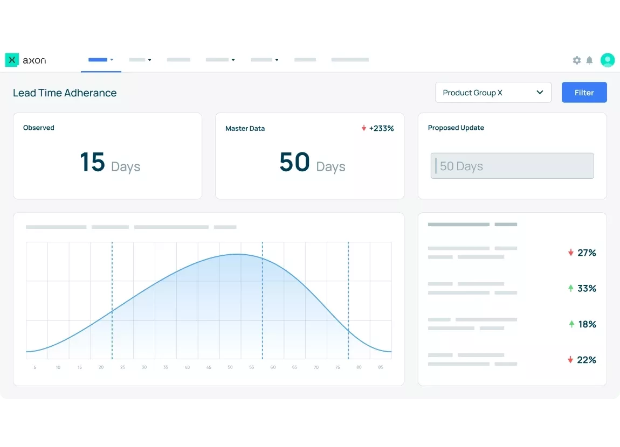This screenshot has width=620, height=447.
Task: Open the settings gear icon
Action: tap(577, 60)
